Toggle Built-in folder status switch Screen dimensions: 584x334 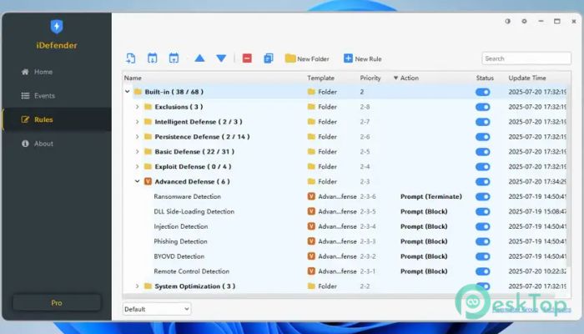483,92
